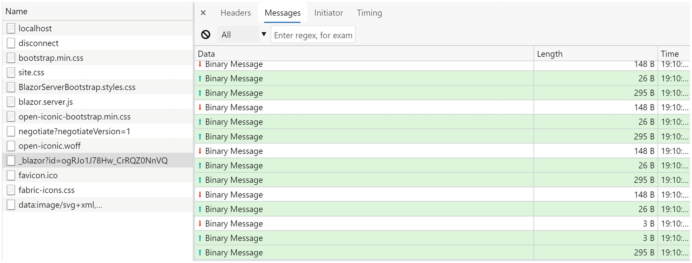Click the icon next to site.css
The width and height of the screenshot is (692, 263).
(x=11, y=73)
